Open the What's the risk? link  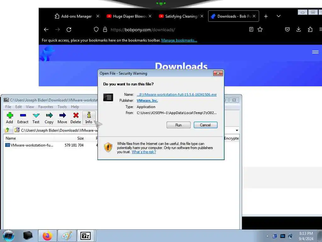click(x=144, y=152)
